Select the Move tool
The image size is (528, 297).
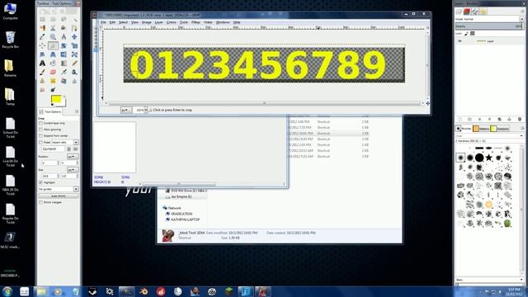tap(74, 36)
